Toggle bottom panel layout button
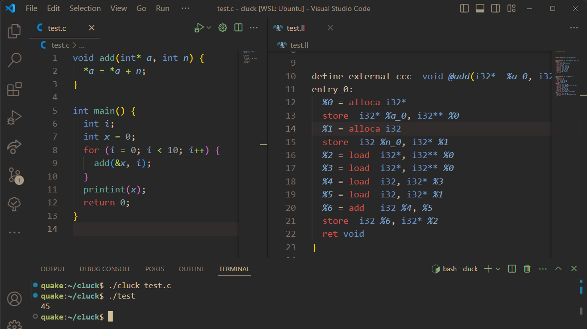This screenshot has width=587, height=329. (480, 8)
